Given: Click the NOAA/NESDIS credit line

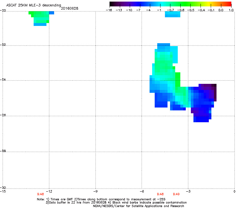Looking at the screenshot, I should 138,206.
